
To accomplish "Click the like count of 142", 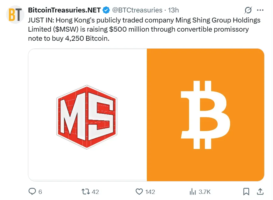I will (150, 192).
